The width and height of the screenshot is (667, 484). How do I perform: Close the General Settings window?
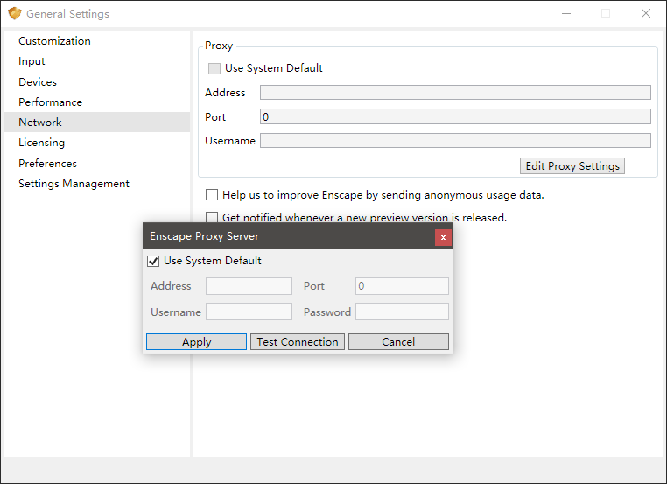[646, 14]
